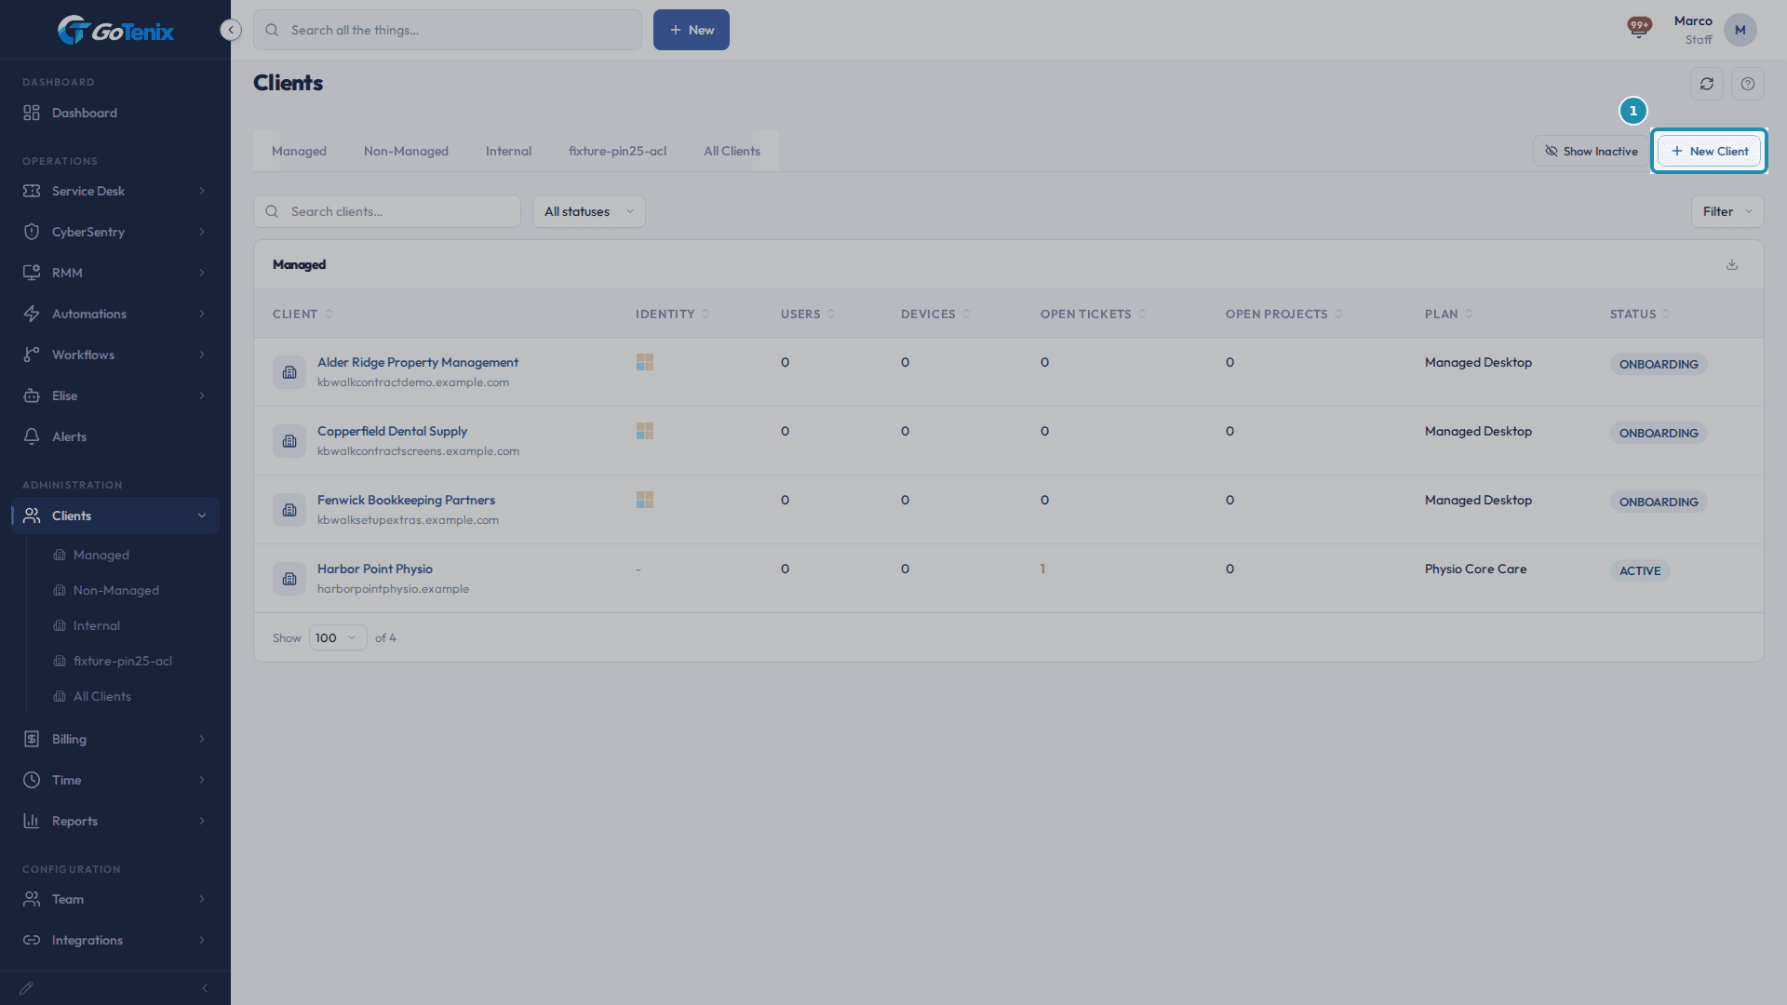The width and height of the screenshot is (1787, 1005).
Task: Switch to the Non-Managed tab
Action: click(406, 151)
